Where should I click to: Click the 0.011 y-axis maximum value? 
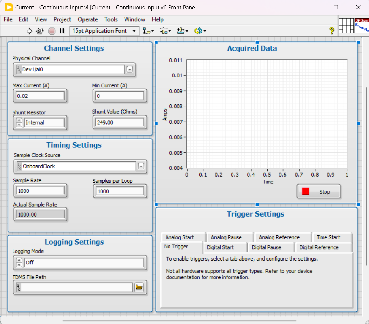175,60
